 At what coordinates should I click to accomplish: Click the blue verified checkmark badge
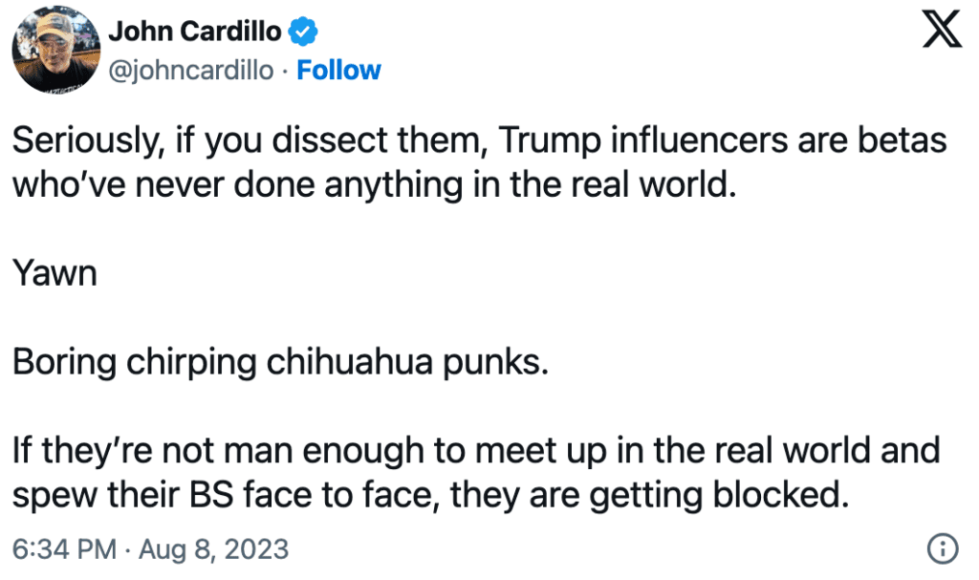[x=303, y=32]
